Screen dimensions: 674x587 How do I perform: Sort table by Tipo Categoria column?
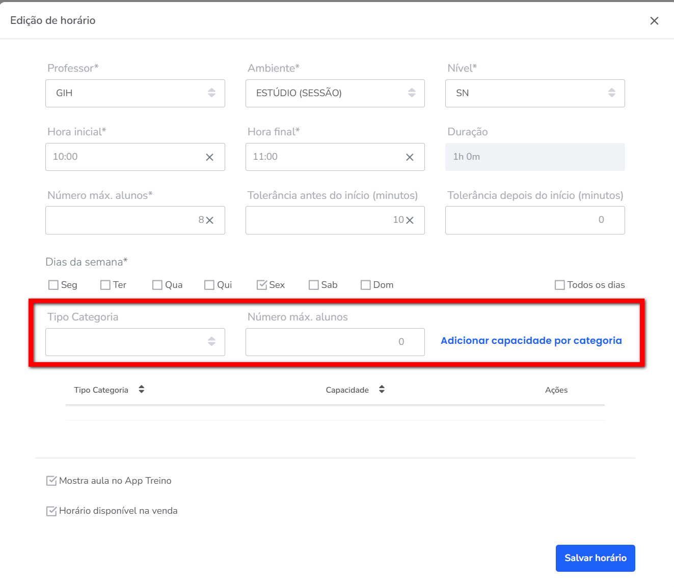(142, 390)
